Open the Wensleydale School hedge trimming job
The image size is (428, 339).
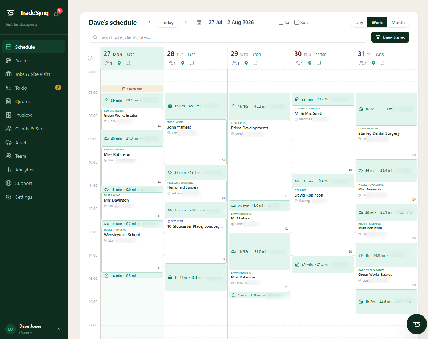point(132,250)
